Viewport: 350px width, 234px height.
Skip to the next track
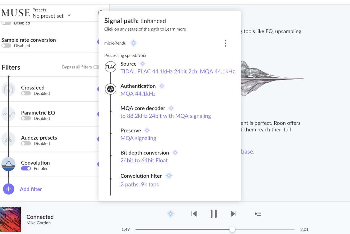(x=234, y=214)
